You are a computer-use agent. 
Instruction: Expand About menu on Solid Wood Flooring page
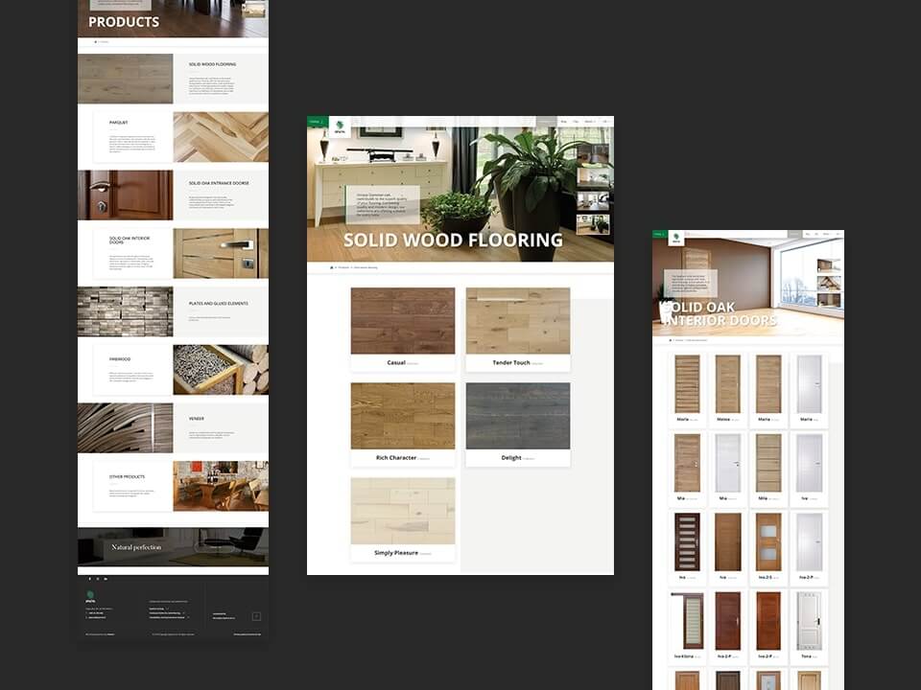tap(590, 122)
